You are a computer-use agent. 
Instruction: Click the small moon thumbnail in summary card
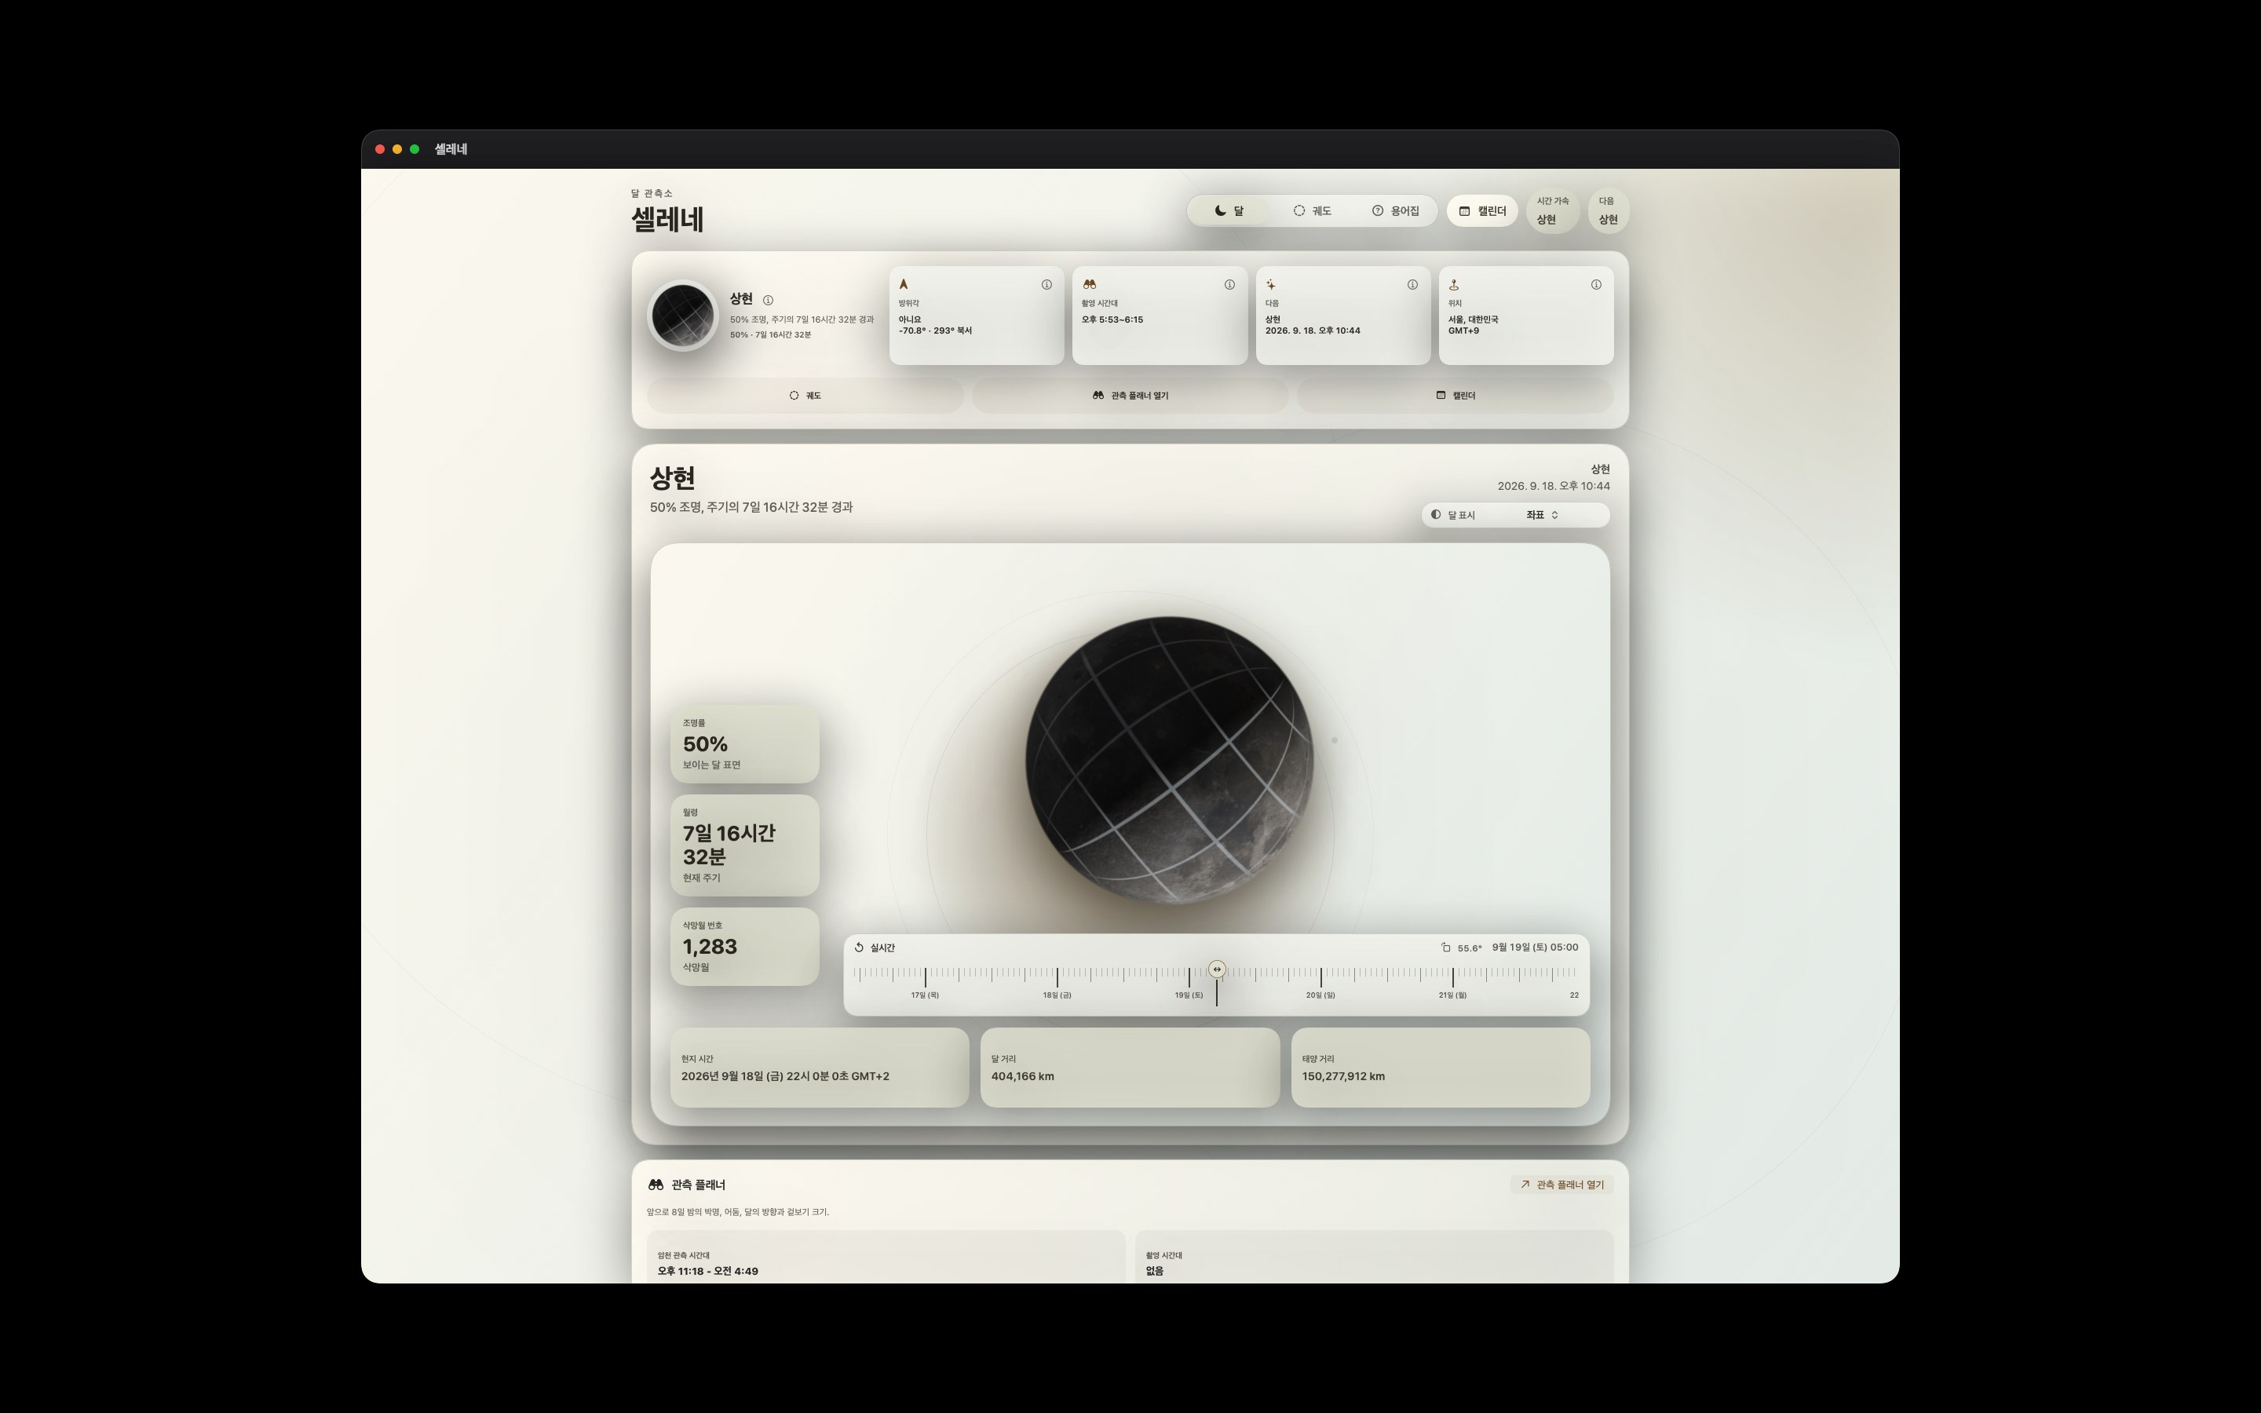(683, 316)
